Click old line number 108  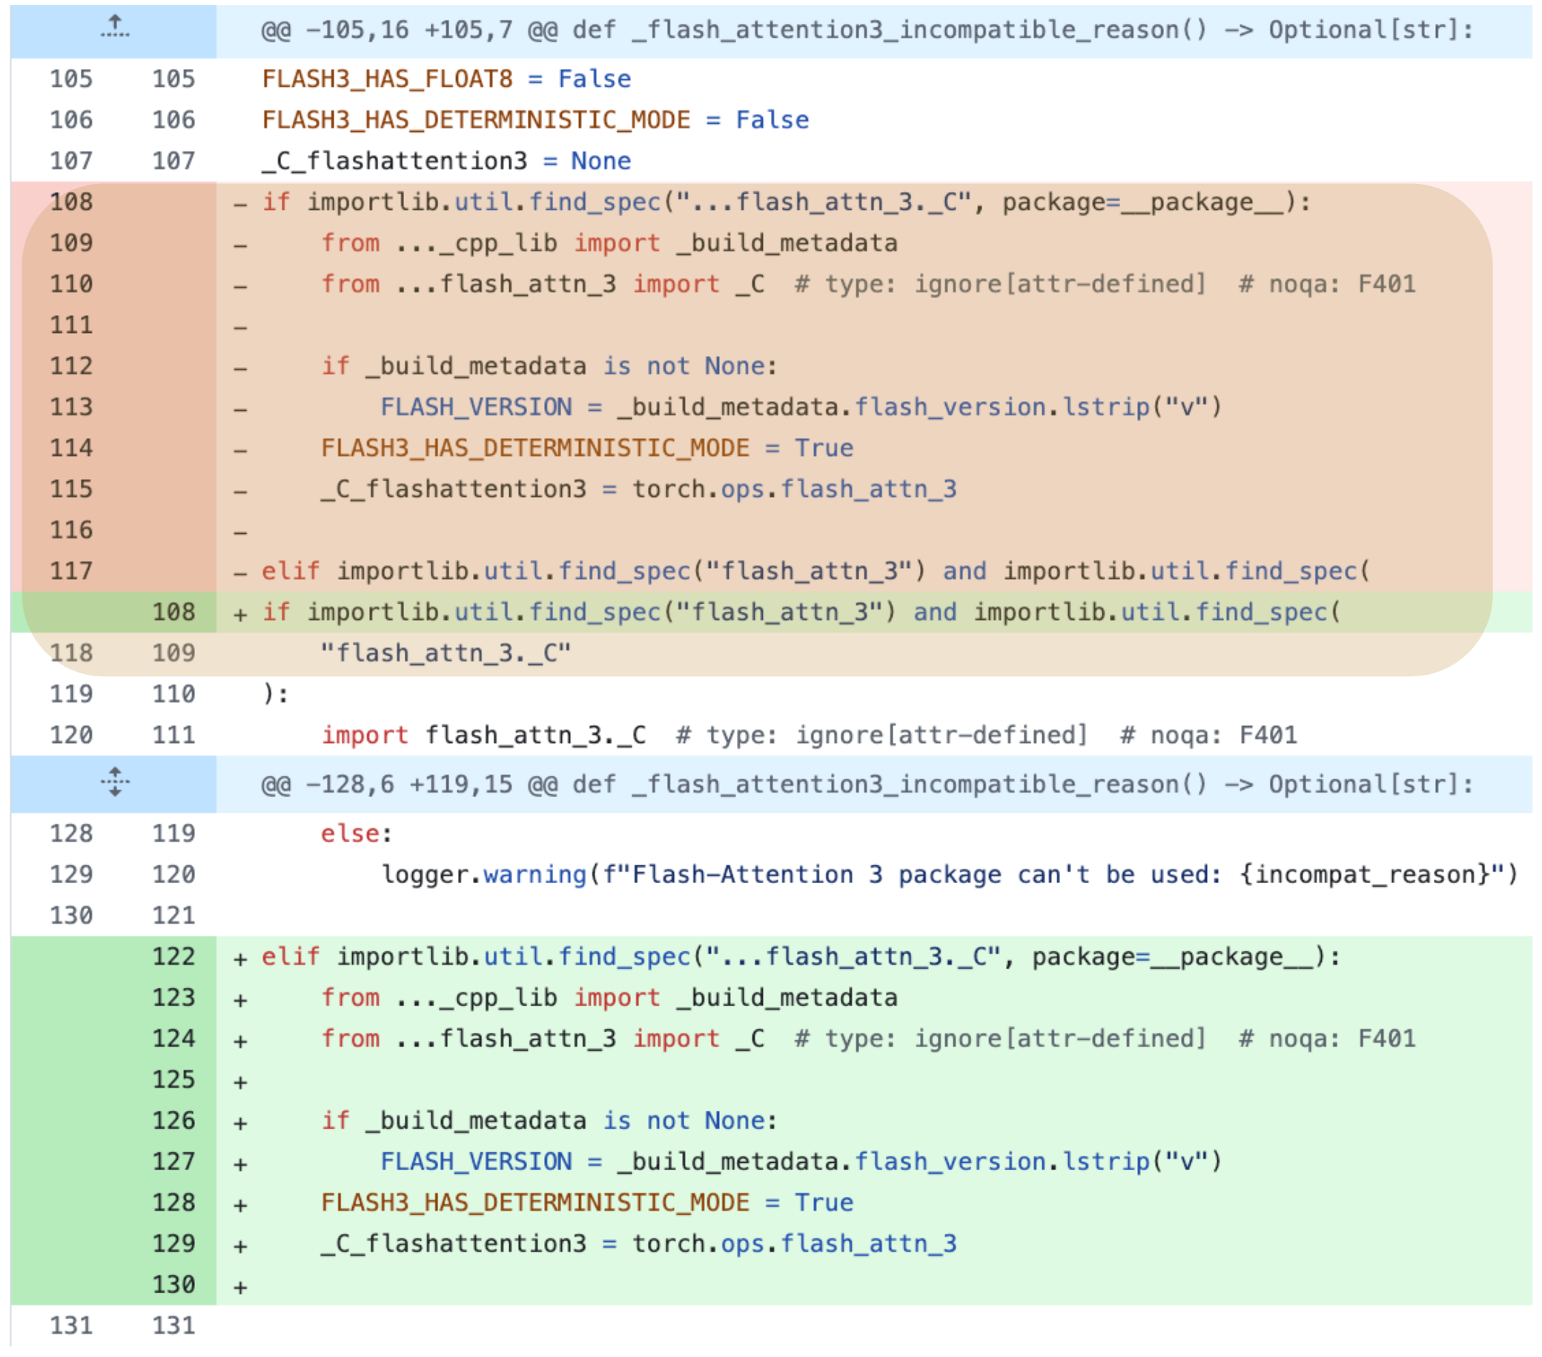[x=71, y=202]
